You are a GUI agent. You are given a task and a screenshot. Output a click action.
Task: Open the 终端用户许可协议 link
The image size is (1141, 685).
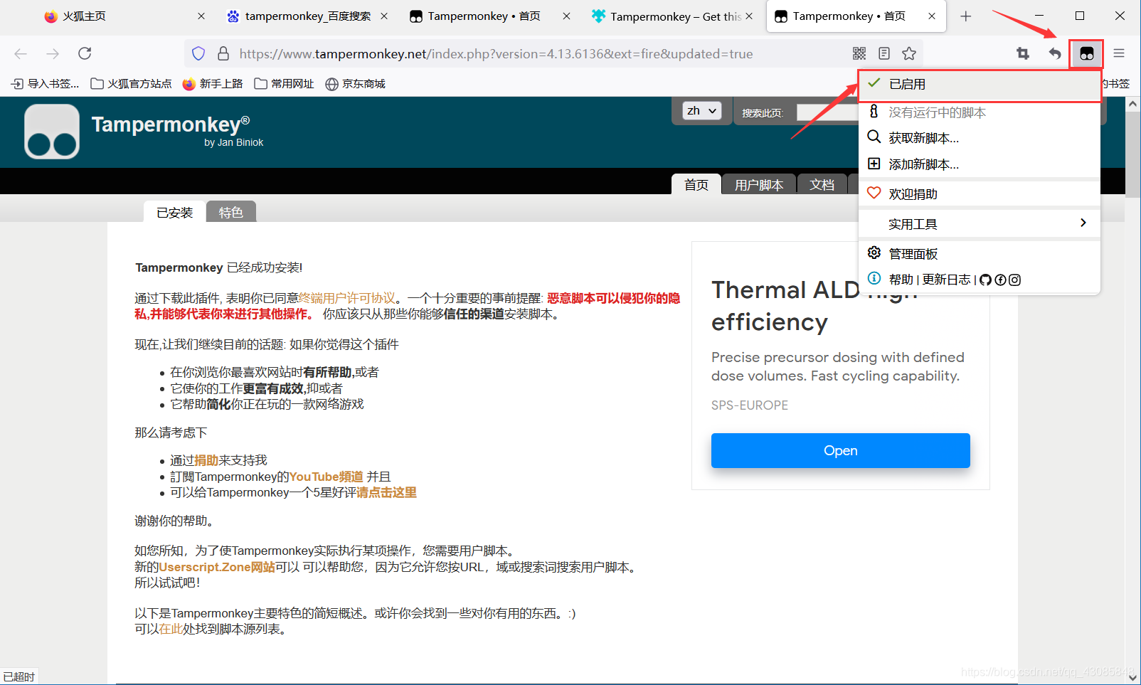pyautogui.click(x=346, y=298)
